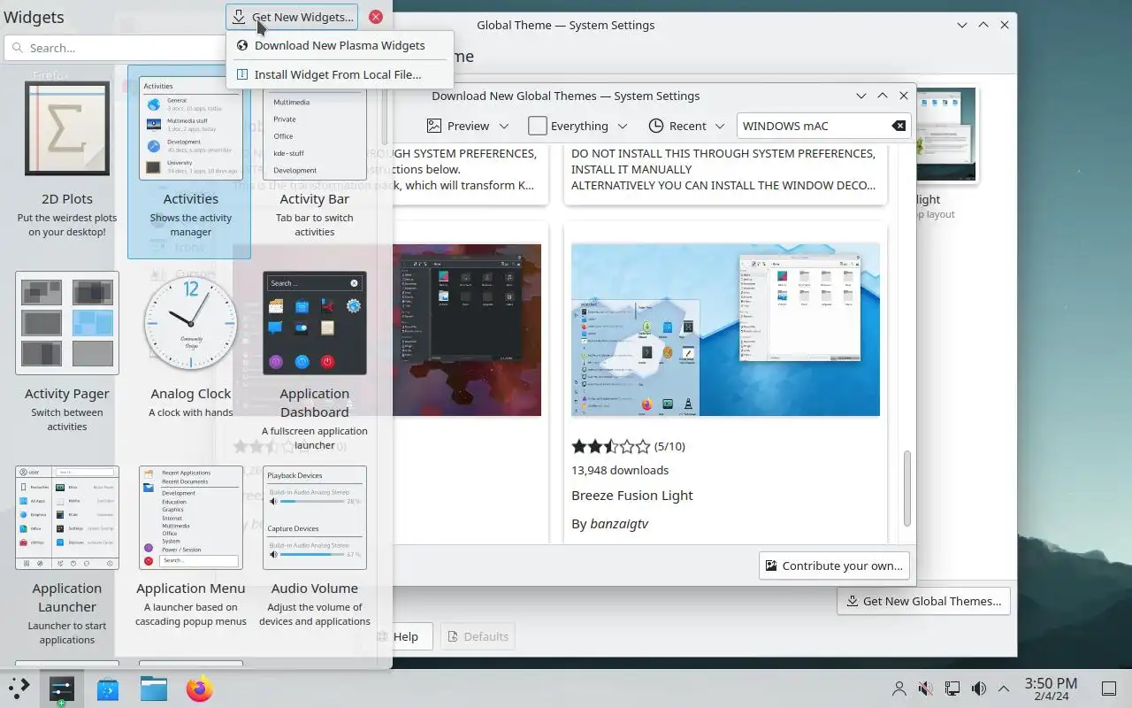1132x708 pixels.
Task: Click the user account tray icon
Action: pos(899,689)
